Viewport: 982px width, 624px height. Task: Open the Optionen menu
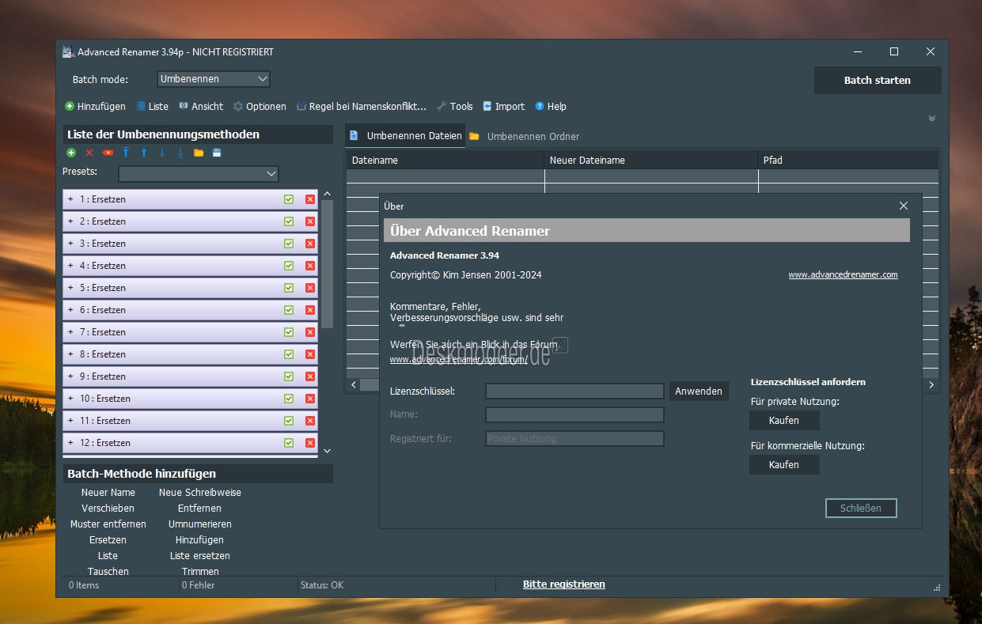coord(260,106)
